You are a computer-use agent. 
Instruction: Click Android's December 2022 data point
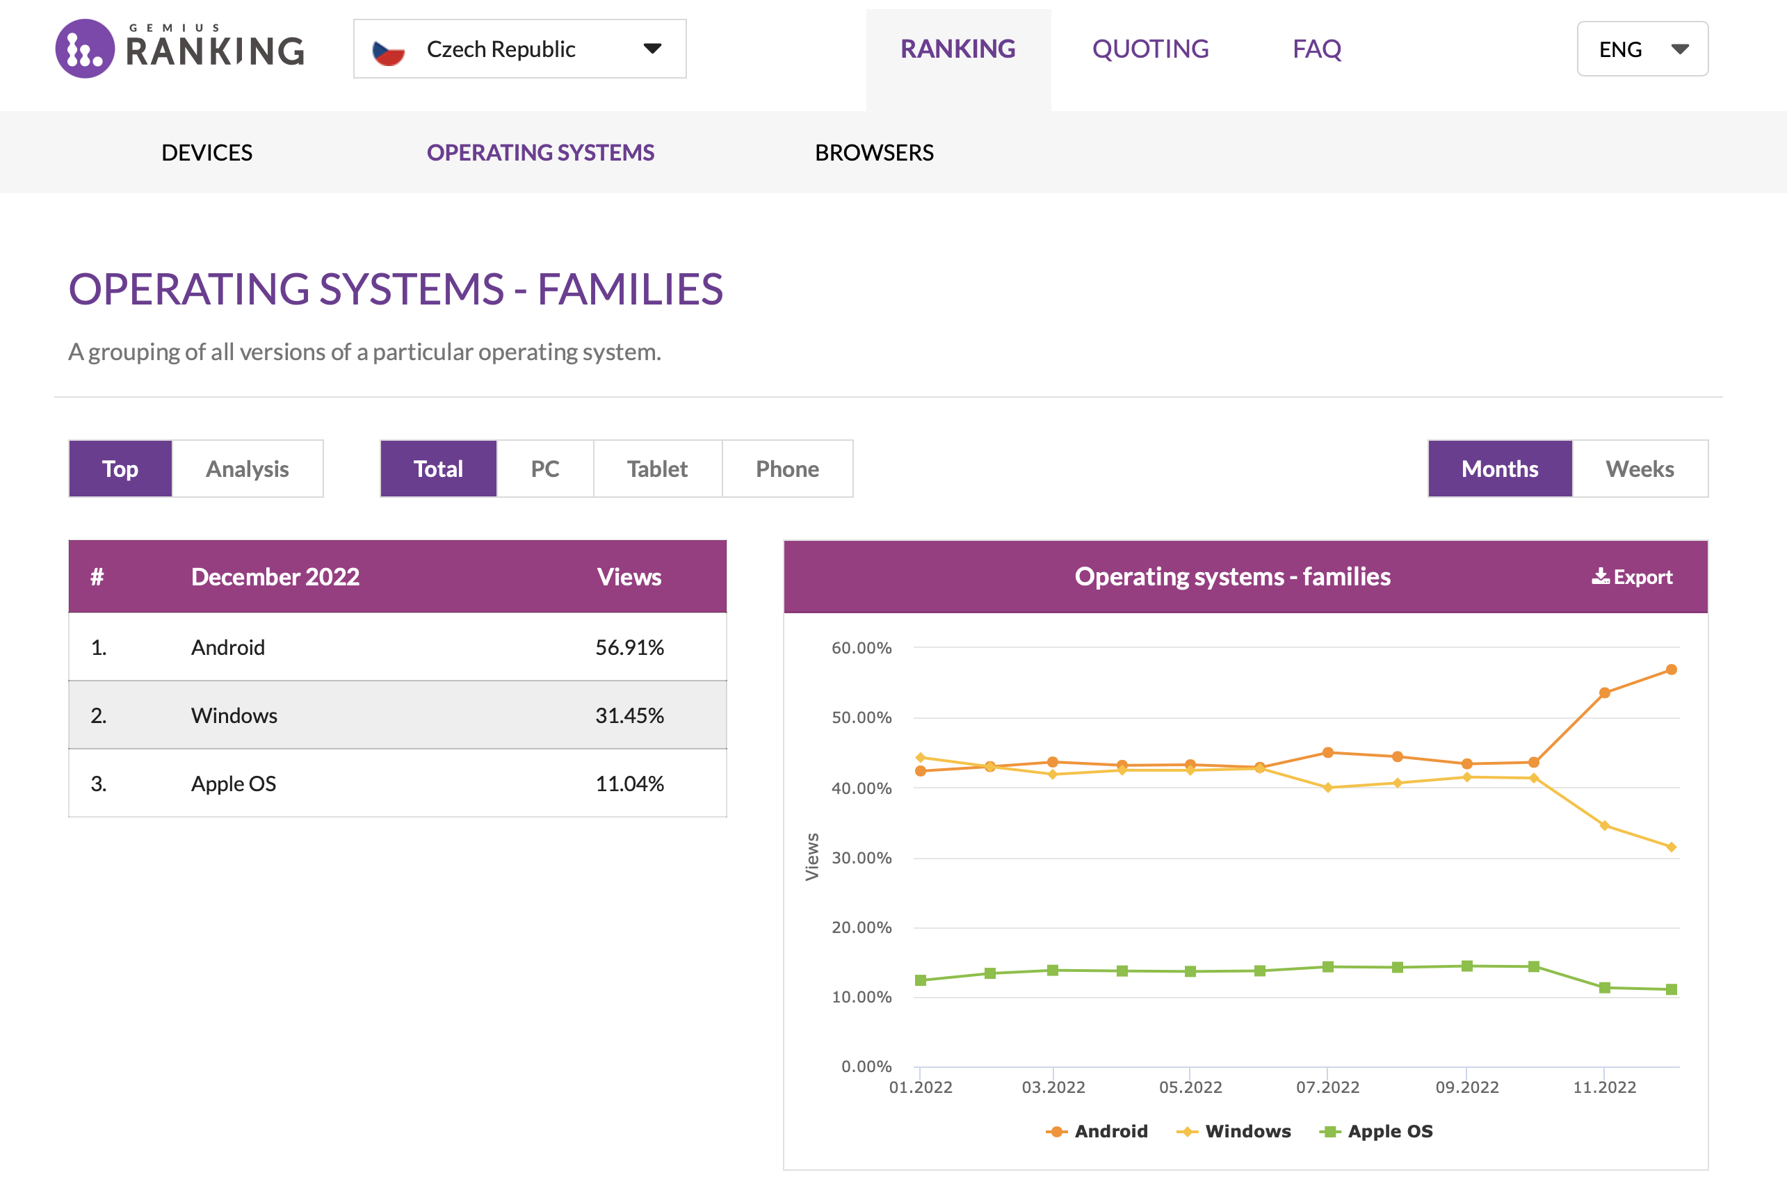pos(1672,669)
